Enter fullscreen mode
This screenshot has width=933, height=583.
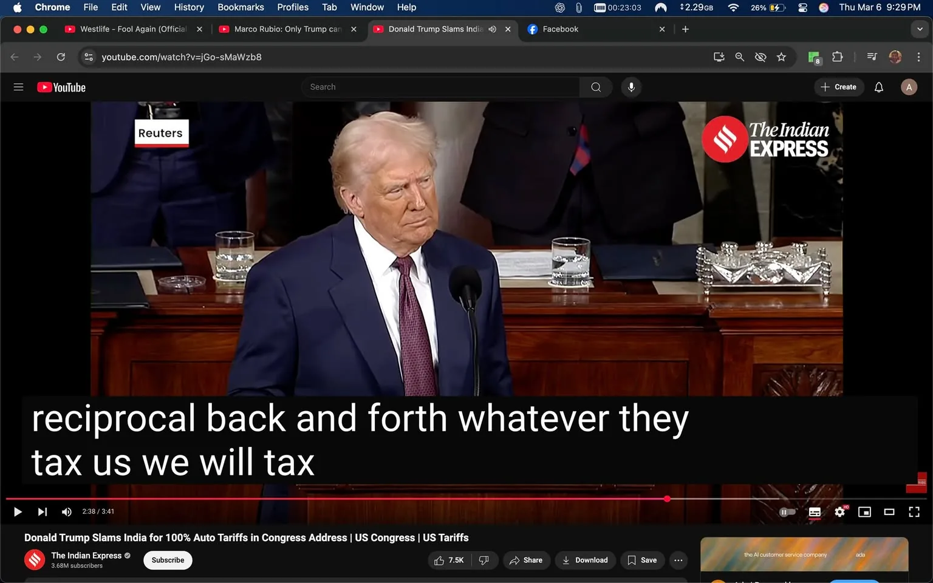coord(914,512)
